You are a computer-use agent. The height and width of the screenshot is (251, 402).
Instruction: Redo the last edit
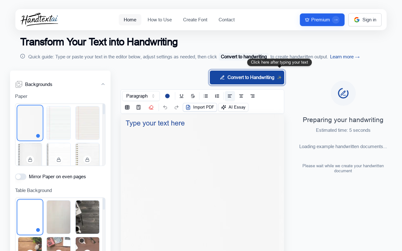click(177, 107)
